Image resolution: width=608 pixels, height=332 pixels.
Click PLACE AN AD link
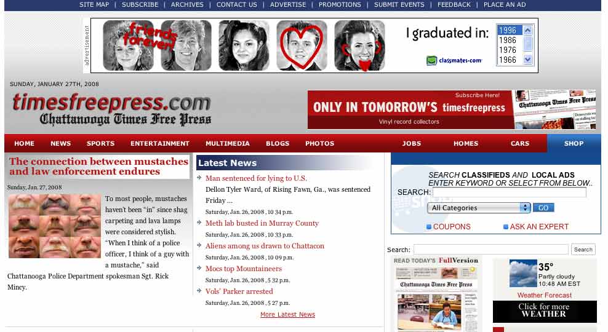click(505, 5)
